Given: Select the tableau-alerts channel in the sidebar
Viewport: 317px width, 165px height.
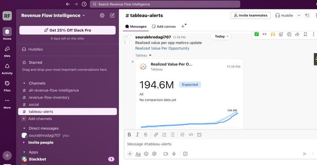Looking at the screenshot, I should tap(68, 112).
